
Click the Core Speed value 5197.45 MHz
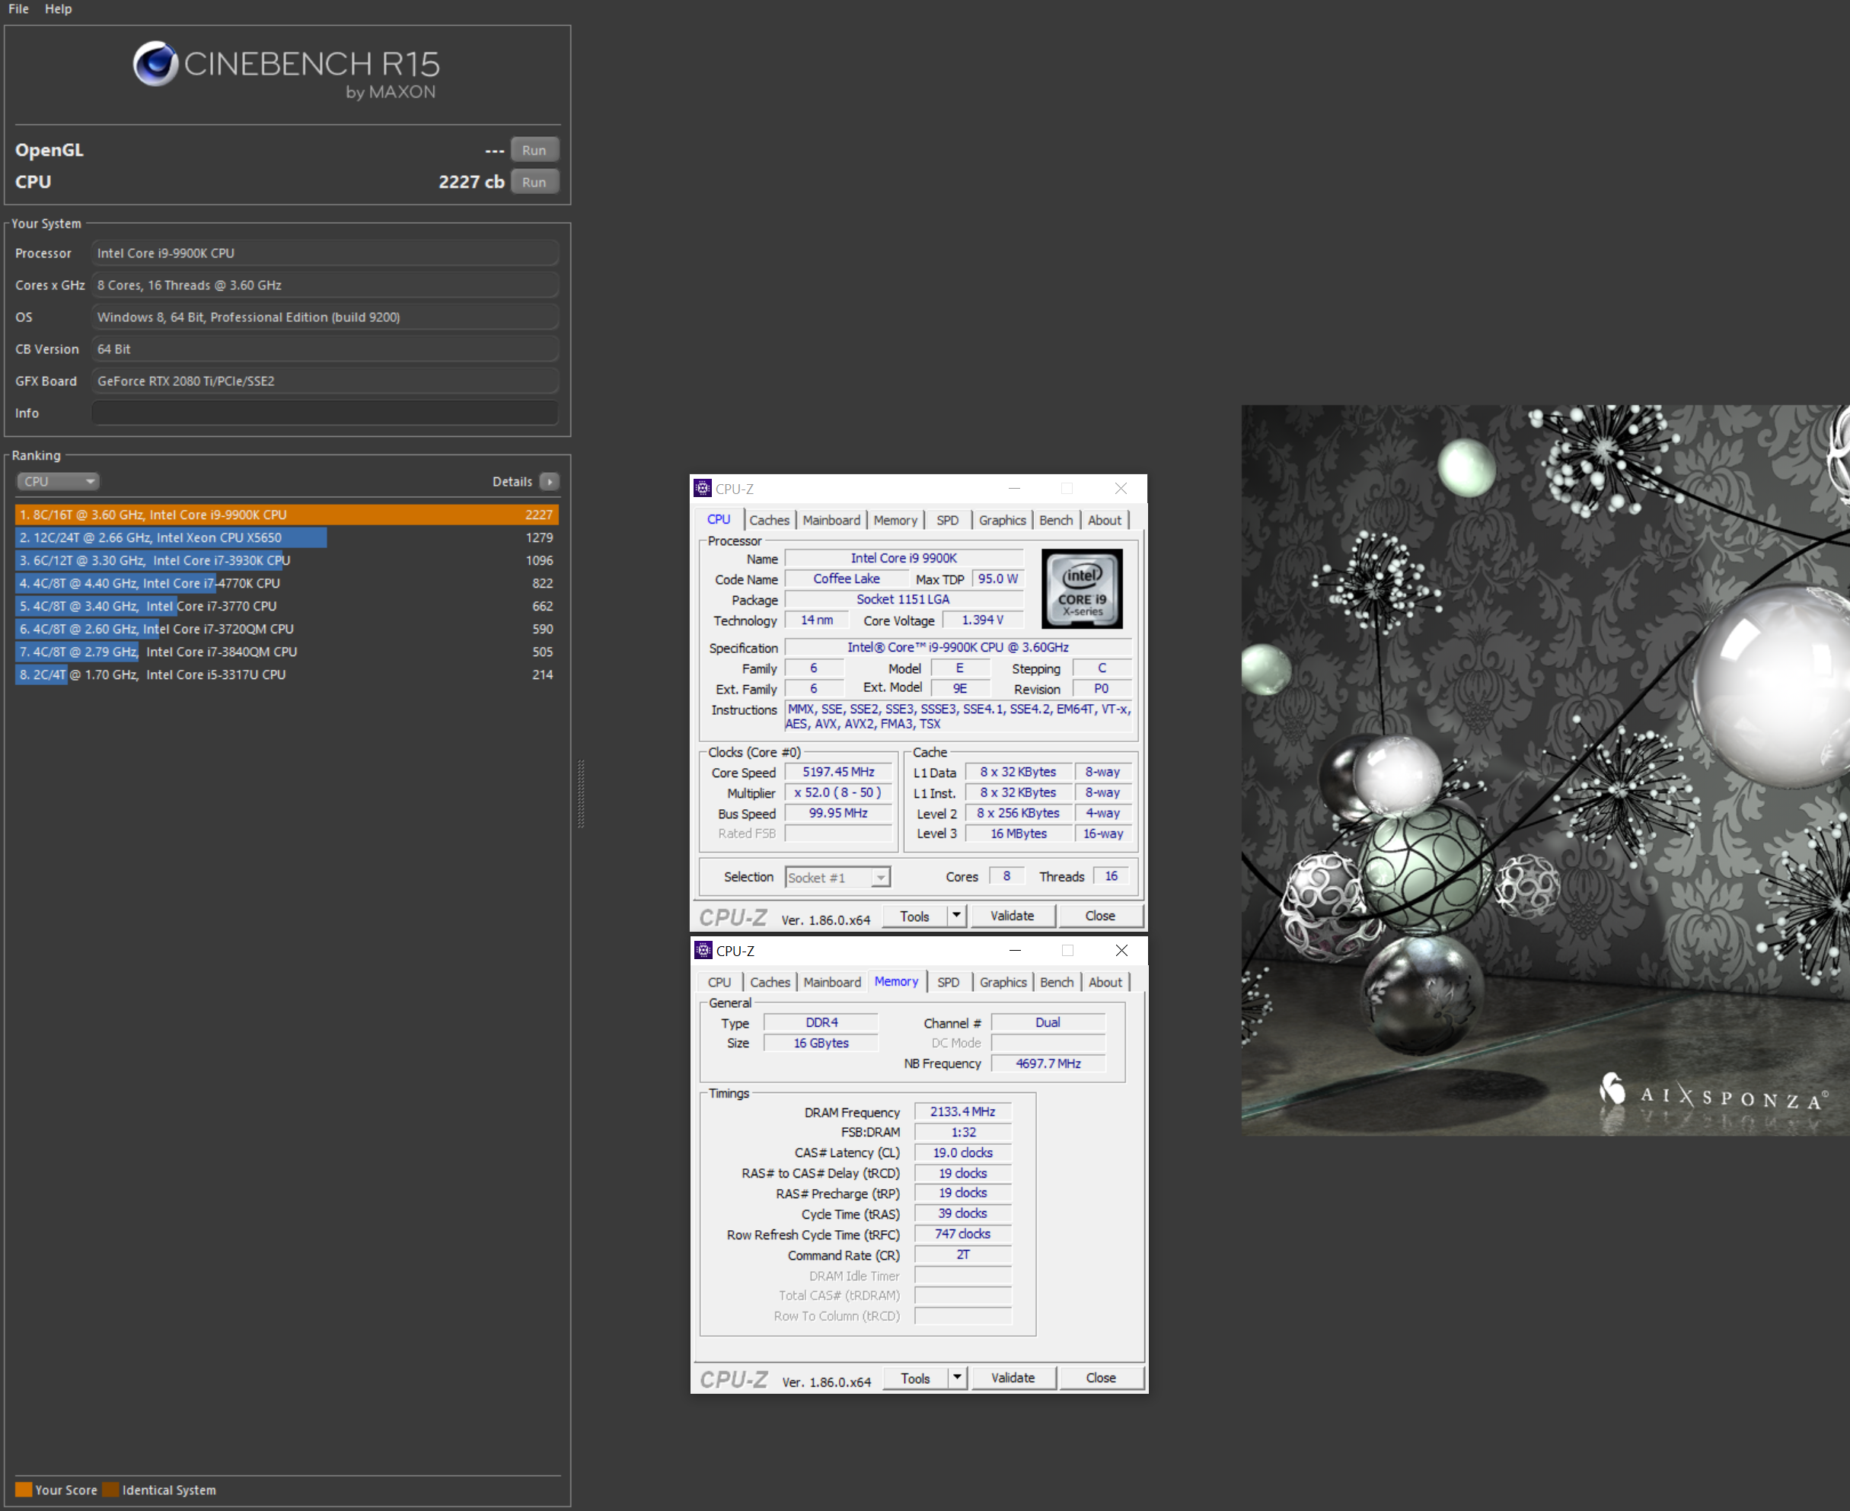pyautogui.click(x=838, y=772)
